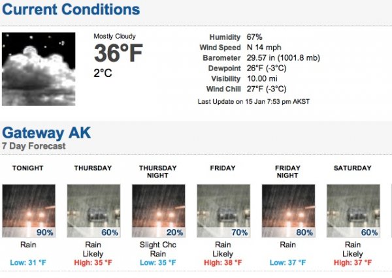Click Tonight's rain forecast icon
392x278 pixels.
[29, 210]
